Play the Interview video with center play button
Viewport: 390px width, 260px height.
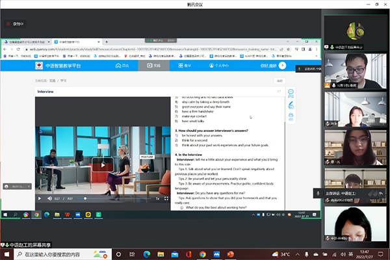(x=97, y=165)
